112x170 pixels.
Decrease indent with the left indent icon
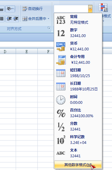(x=9, y=19)
